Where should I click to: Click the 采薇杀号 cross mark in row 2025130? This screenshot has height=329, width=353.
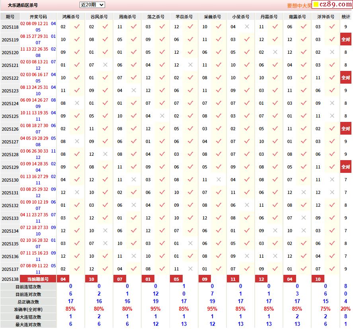pyautogui.click(x=218, y=180)
